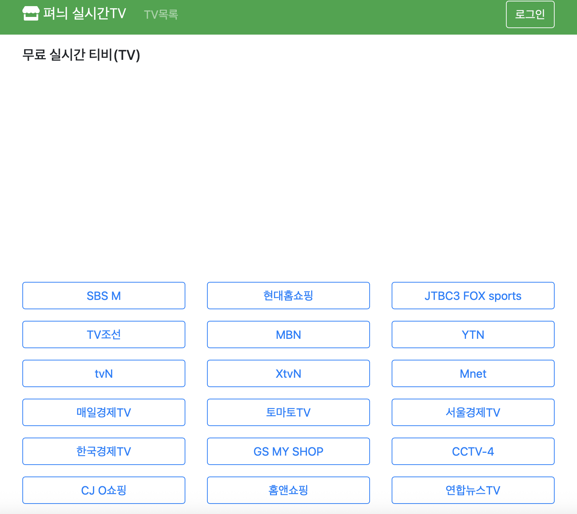
Task: Click the store icon in the header
Action: (x=31, y=14)
